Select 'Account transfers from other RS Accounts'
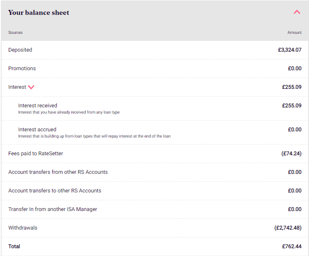Viewport: 309px width, 256px height. click(x=58, y=172)
